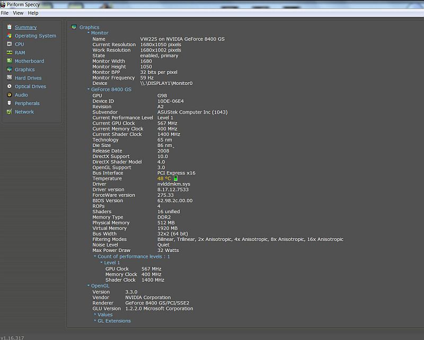The width and height of the screenshot is (424, 340).
Task: Click the Optical Drives disc icon
Action: tap(10, 86)
